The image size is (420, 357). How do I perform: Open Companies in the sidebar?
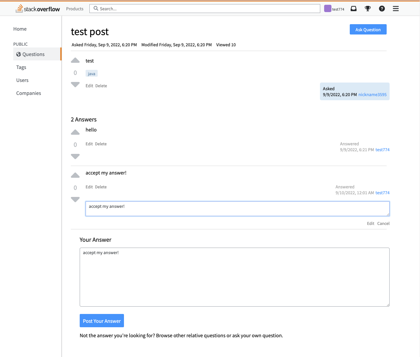29,93
